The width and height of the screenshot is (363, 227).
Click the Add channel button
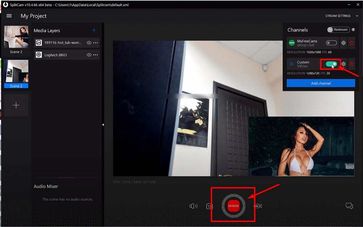(321, 83)
